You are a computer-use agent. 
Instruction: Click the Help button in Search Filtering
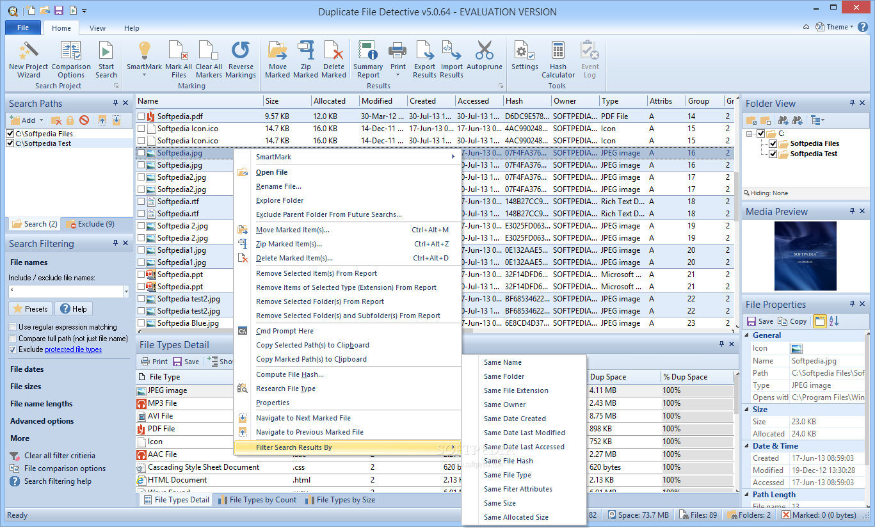click(x=74, y=309)
